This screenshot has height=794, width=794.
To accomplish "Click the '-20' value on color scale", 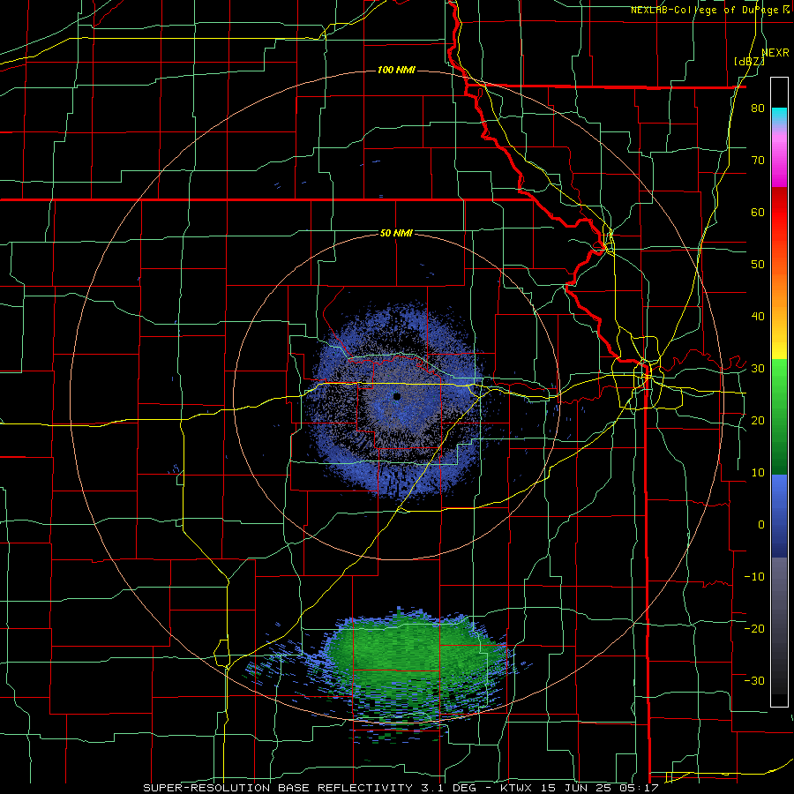I will coord(754,628).
